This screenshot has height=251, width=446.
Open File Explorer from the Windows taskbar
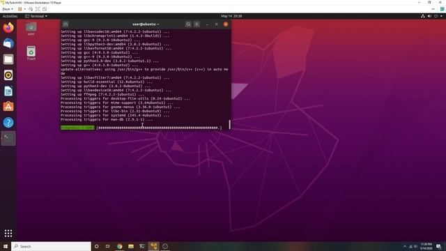click(x=131, y=246)
